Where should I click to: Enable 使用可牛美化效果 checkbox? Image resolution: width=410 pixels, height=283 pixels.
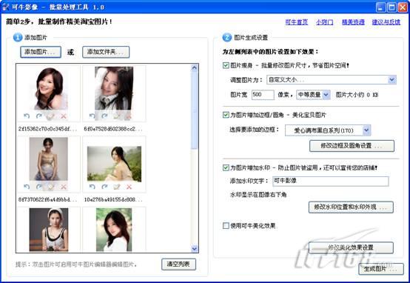point(226,225)
